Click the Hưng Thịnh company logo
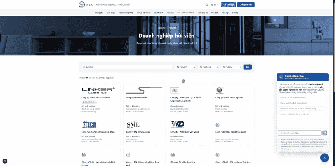 click(x=175, y=90)
